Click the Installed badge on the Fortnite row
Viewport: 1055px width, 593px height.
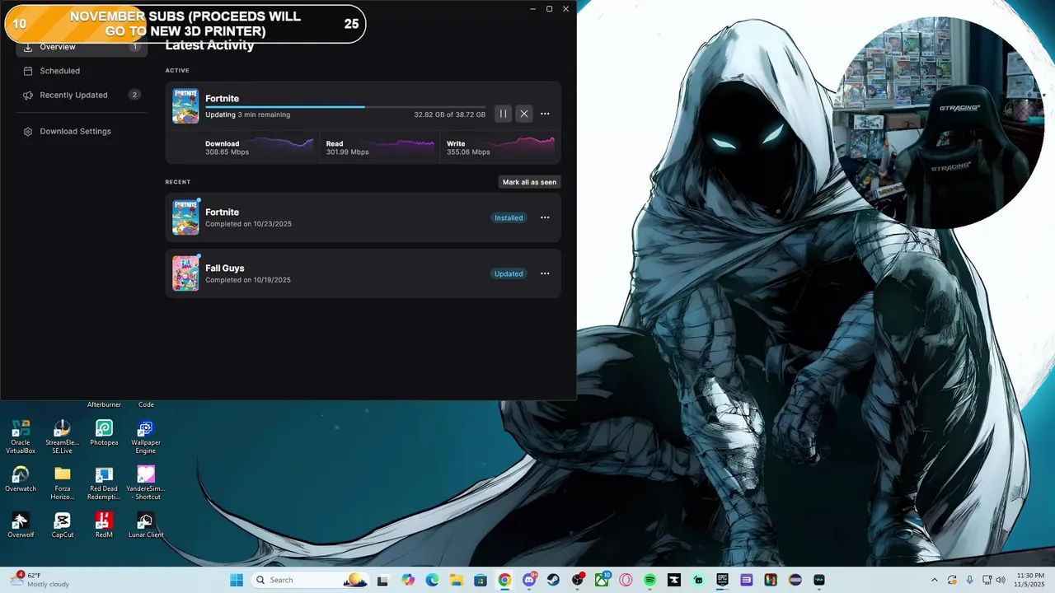click(x=509, y=217)
